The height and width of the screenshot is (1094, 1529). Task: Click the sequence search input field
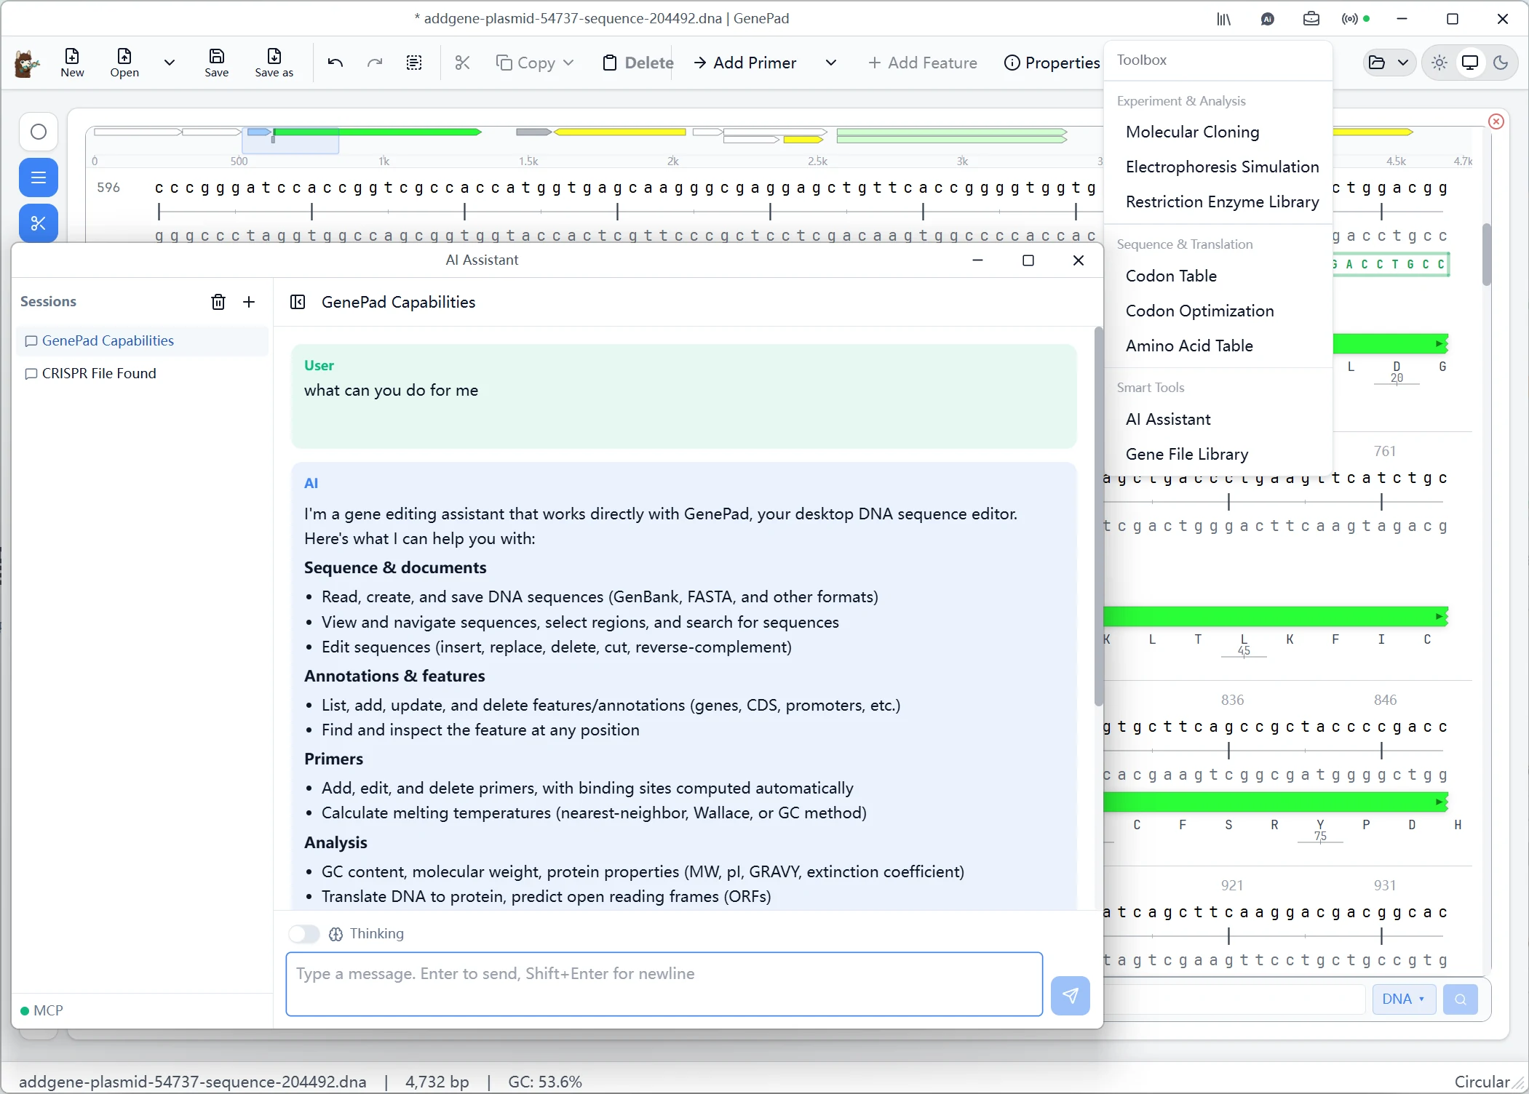(1234, 999)
